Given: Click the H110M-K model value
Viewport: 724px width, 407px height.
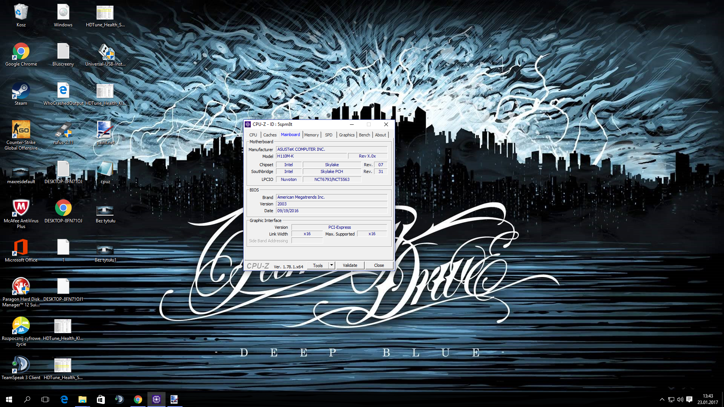Looking at the screenshot, I should pyautogui.click(x=311, y=156).
